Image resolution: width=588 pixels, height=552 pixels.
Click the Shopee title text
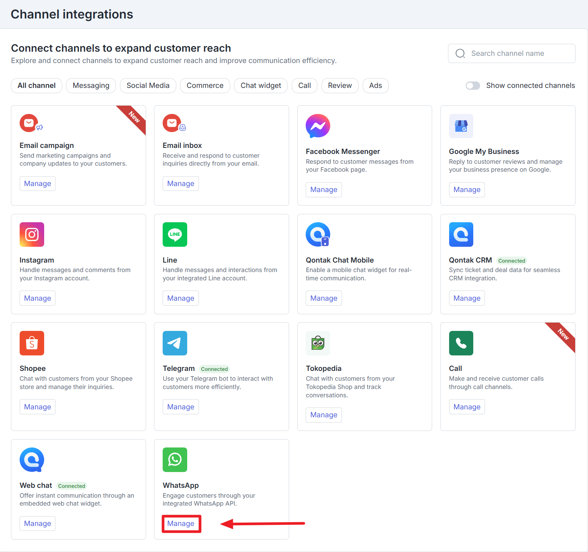pos(32,369)
